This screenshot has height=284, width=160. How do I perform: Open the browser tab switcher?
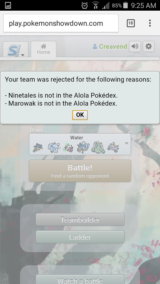pyautogui.click(x=131, y=23)
